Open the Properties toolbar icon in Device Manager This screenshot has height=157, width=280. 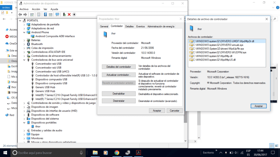(x=39, y=14)
